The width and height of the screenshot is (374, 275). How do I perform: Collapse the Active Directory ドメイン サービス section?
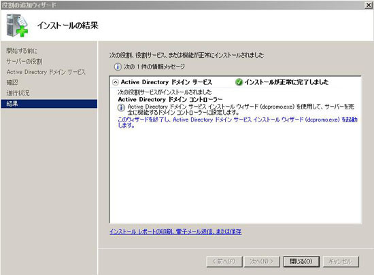click(x=115, y=82)
